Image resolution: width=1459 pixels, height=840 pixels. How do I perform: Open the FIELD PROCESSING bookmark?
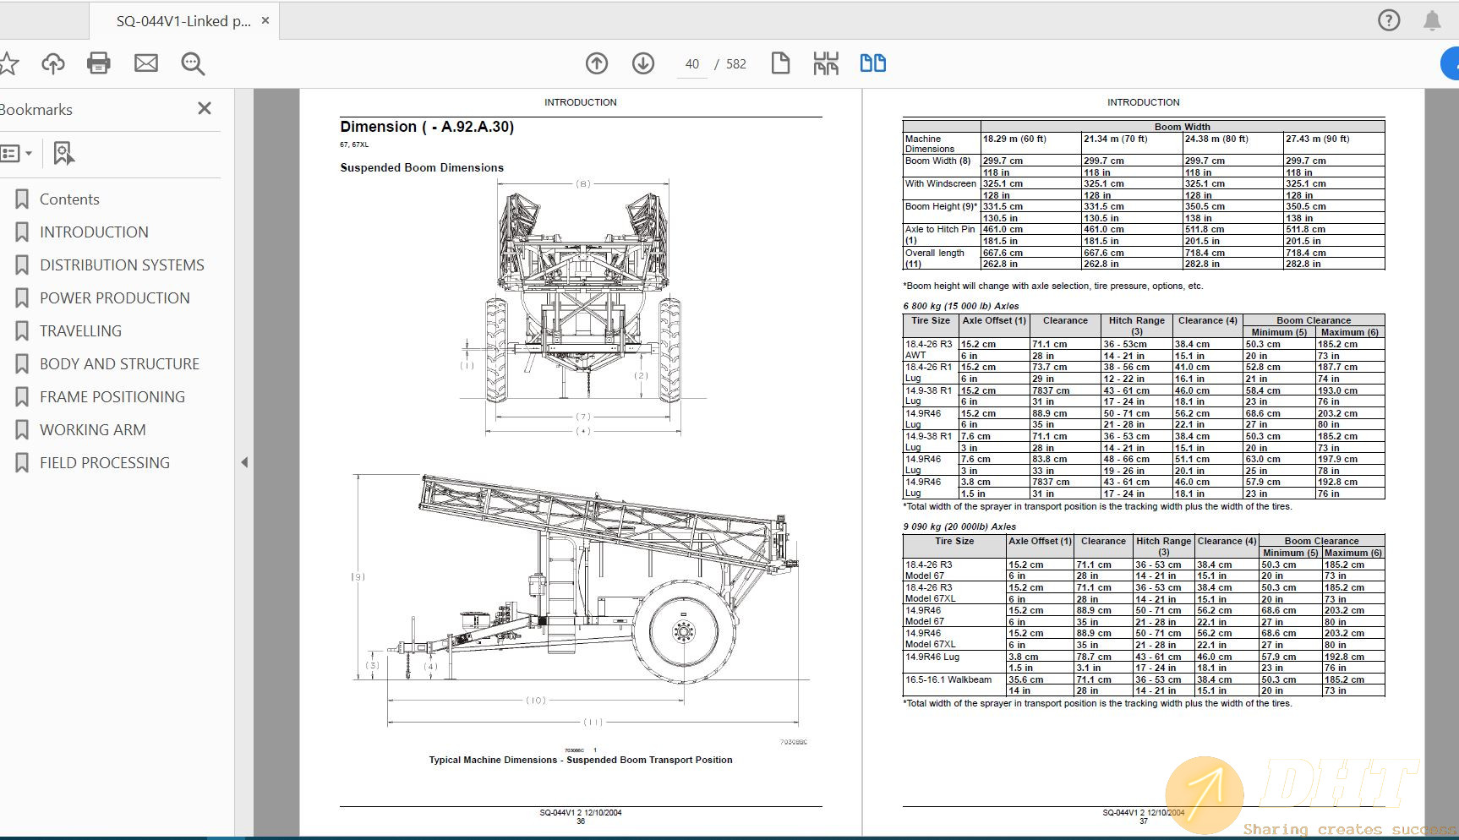pyautogui.click(x=104, y=462)
